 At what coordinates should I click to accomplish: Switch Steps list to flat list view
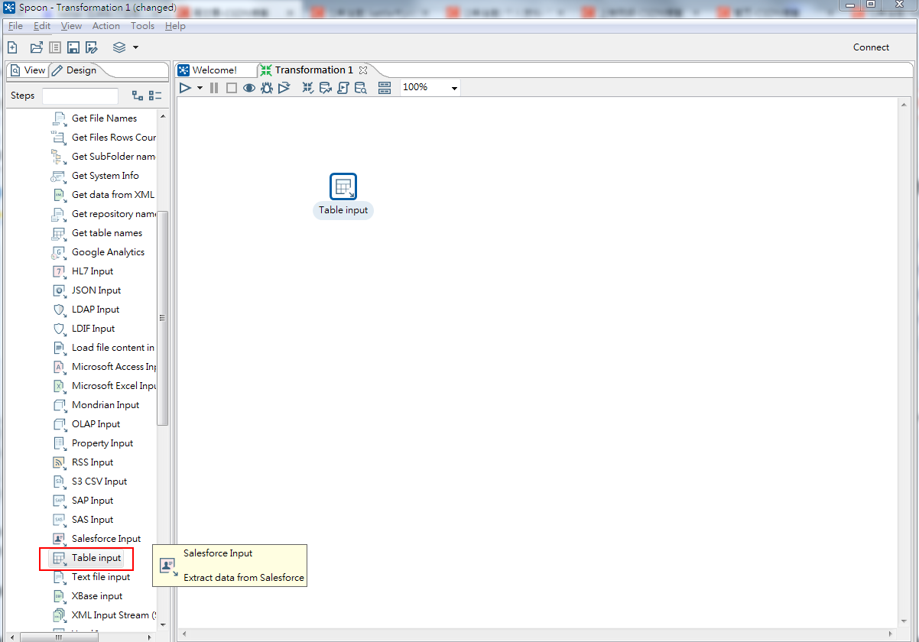(155, 95)
